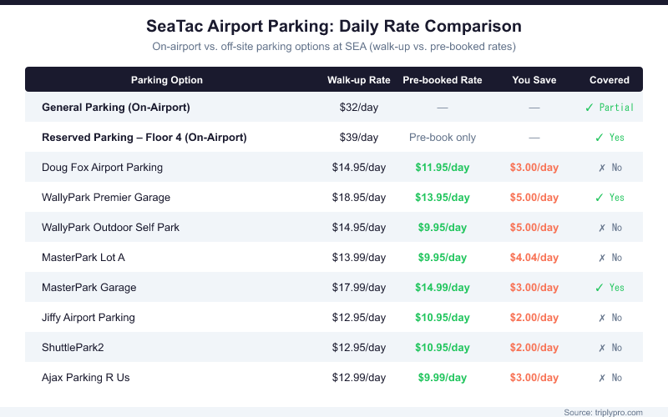The width and height of the screenshot is (668, 417).
Task: Click the Yes checkmark for WallyPark Premier Garage
Action: 599,198
